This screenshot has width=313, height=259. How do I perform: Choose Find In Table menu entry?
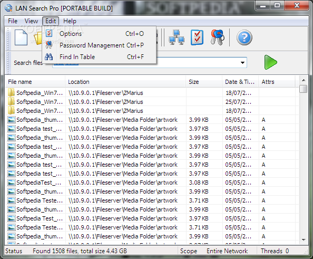click(x=99, y=57)
